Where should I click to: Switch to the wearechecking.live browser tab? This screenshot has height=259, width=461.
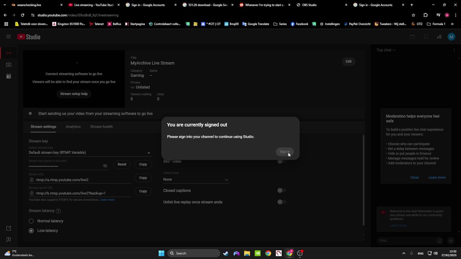[36, 5]
